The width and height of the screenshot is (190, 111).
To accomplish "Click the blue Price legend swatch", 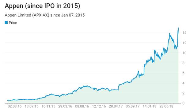I will click(6, 23).
